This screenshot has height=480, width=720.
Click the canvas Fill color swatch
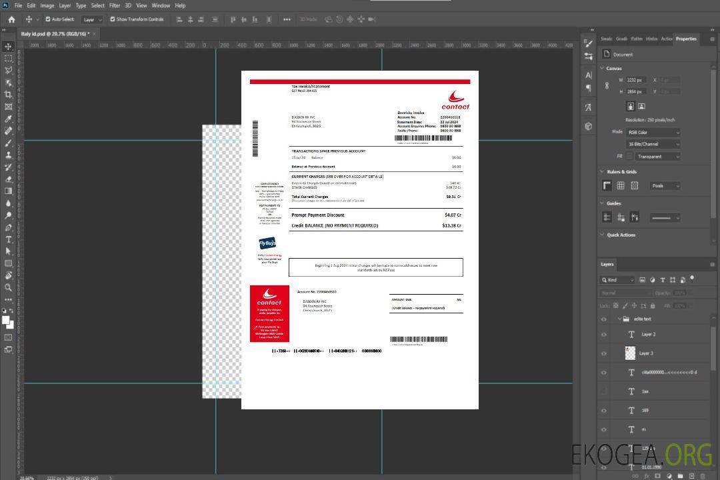pyautogui.click(x=629, y=157)
